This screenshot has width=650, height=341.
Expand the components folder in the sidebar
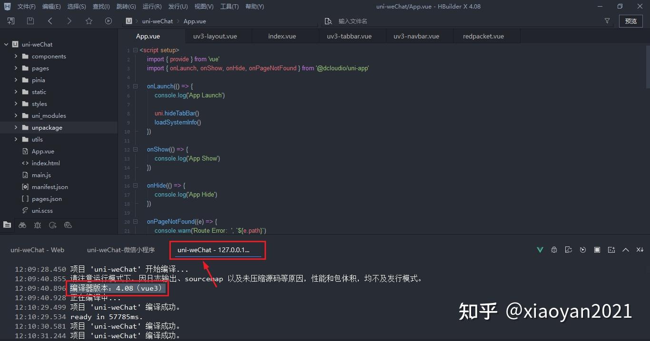[16, 56]
